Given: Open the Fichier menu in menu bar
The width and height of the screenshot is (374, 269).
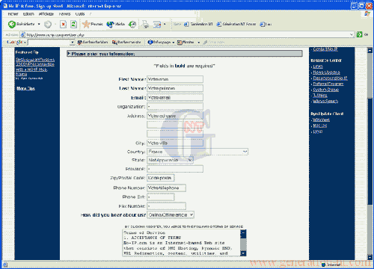Looking at the screenshot, I should pyautogui.click(x=13, y=14).
